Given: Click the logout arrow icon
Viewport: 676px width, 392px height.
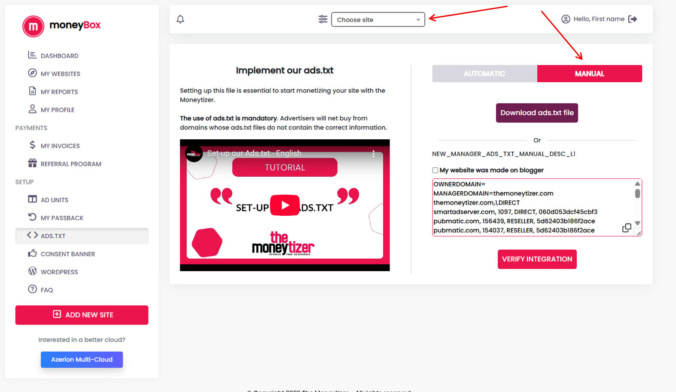Looking at the screenshot, I should [632, 19].
